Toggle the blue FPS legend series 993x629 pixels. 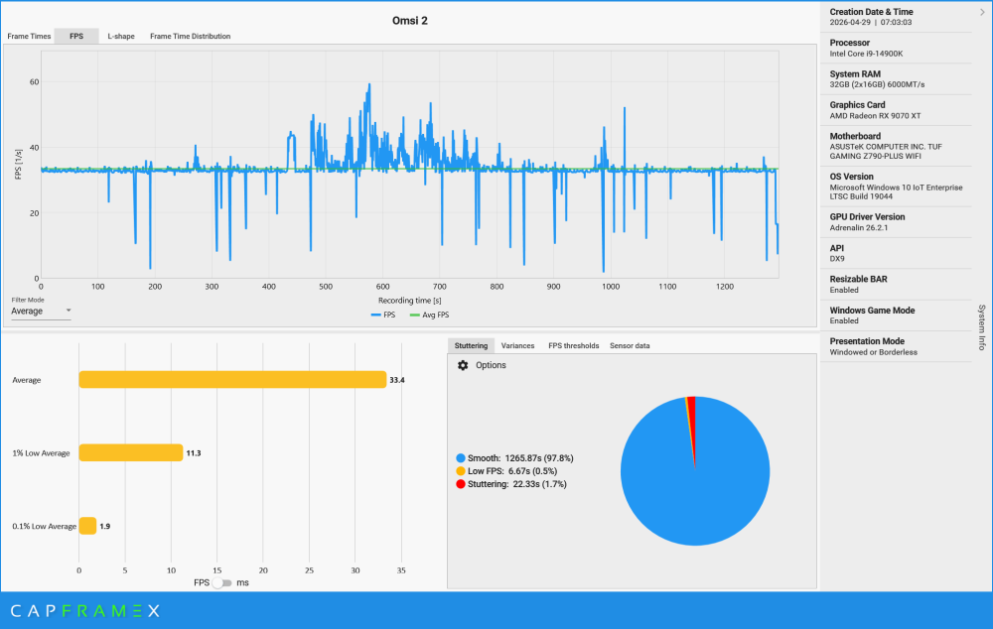point(383,314)
